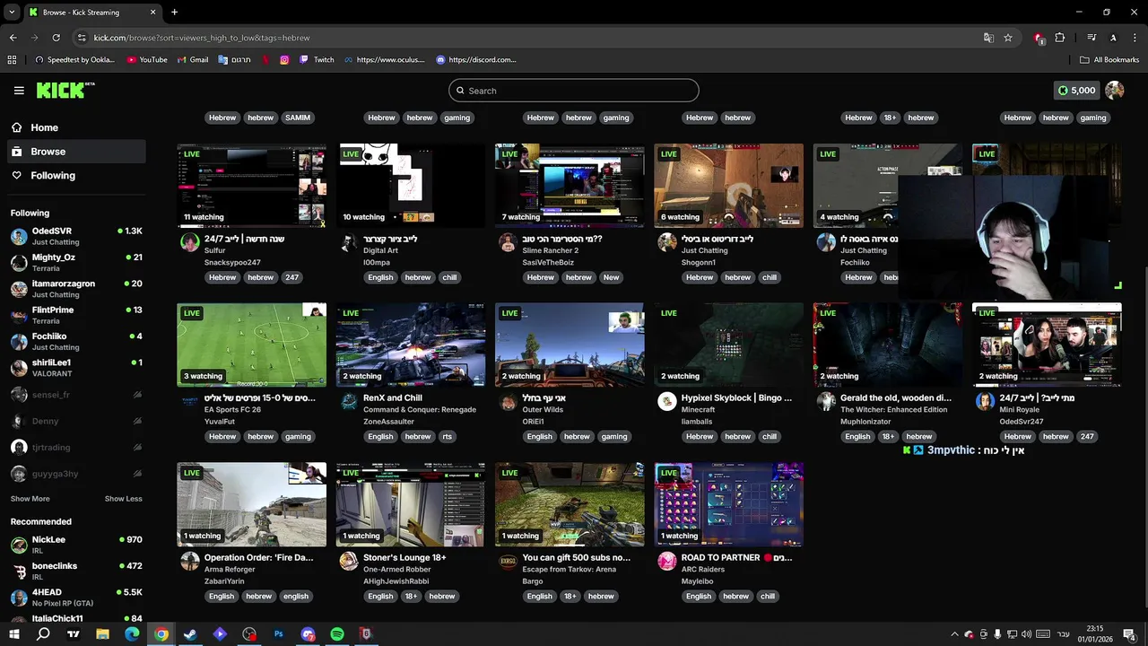Open shirilee1 VALORANT channel in sidebar
The image size is (1148, 646).
76,368
